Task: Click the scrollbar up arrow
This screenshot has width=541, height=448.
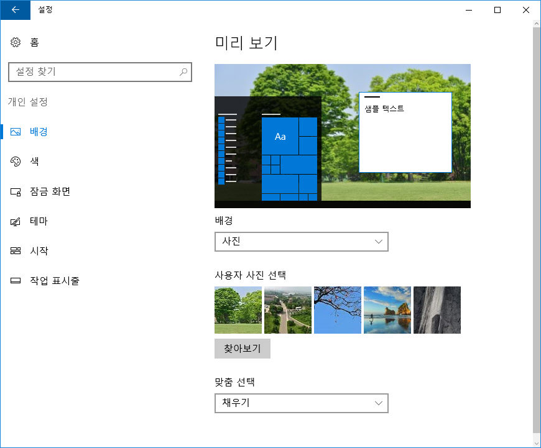Action: click(536, 24)
